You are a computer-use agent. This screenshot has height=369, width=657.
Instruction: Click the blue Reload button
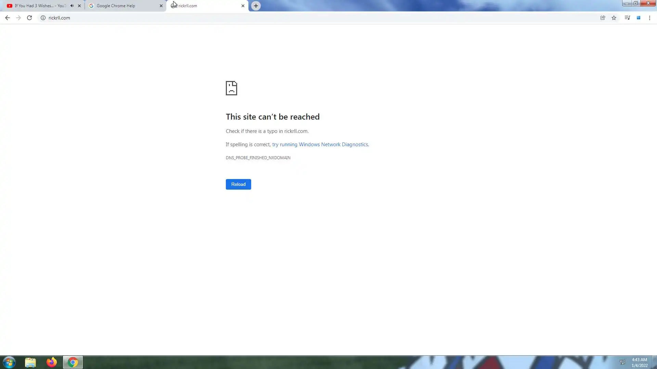pyautogui.click(x=238, y=184)
